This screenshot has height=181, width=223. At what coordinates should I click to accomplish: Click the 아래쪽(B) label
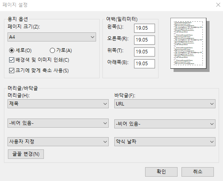[x=118, y=62]
